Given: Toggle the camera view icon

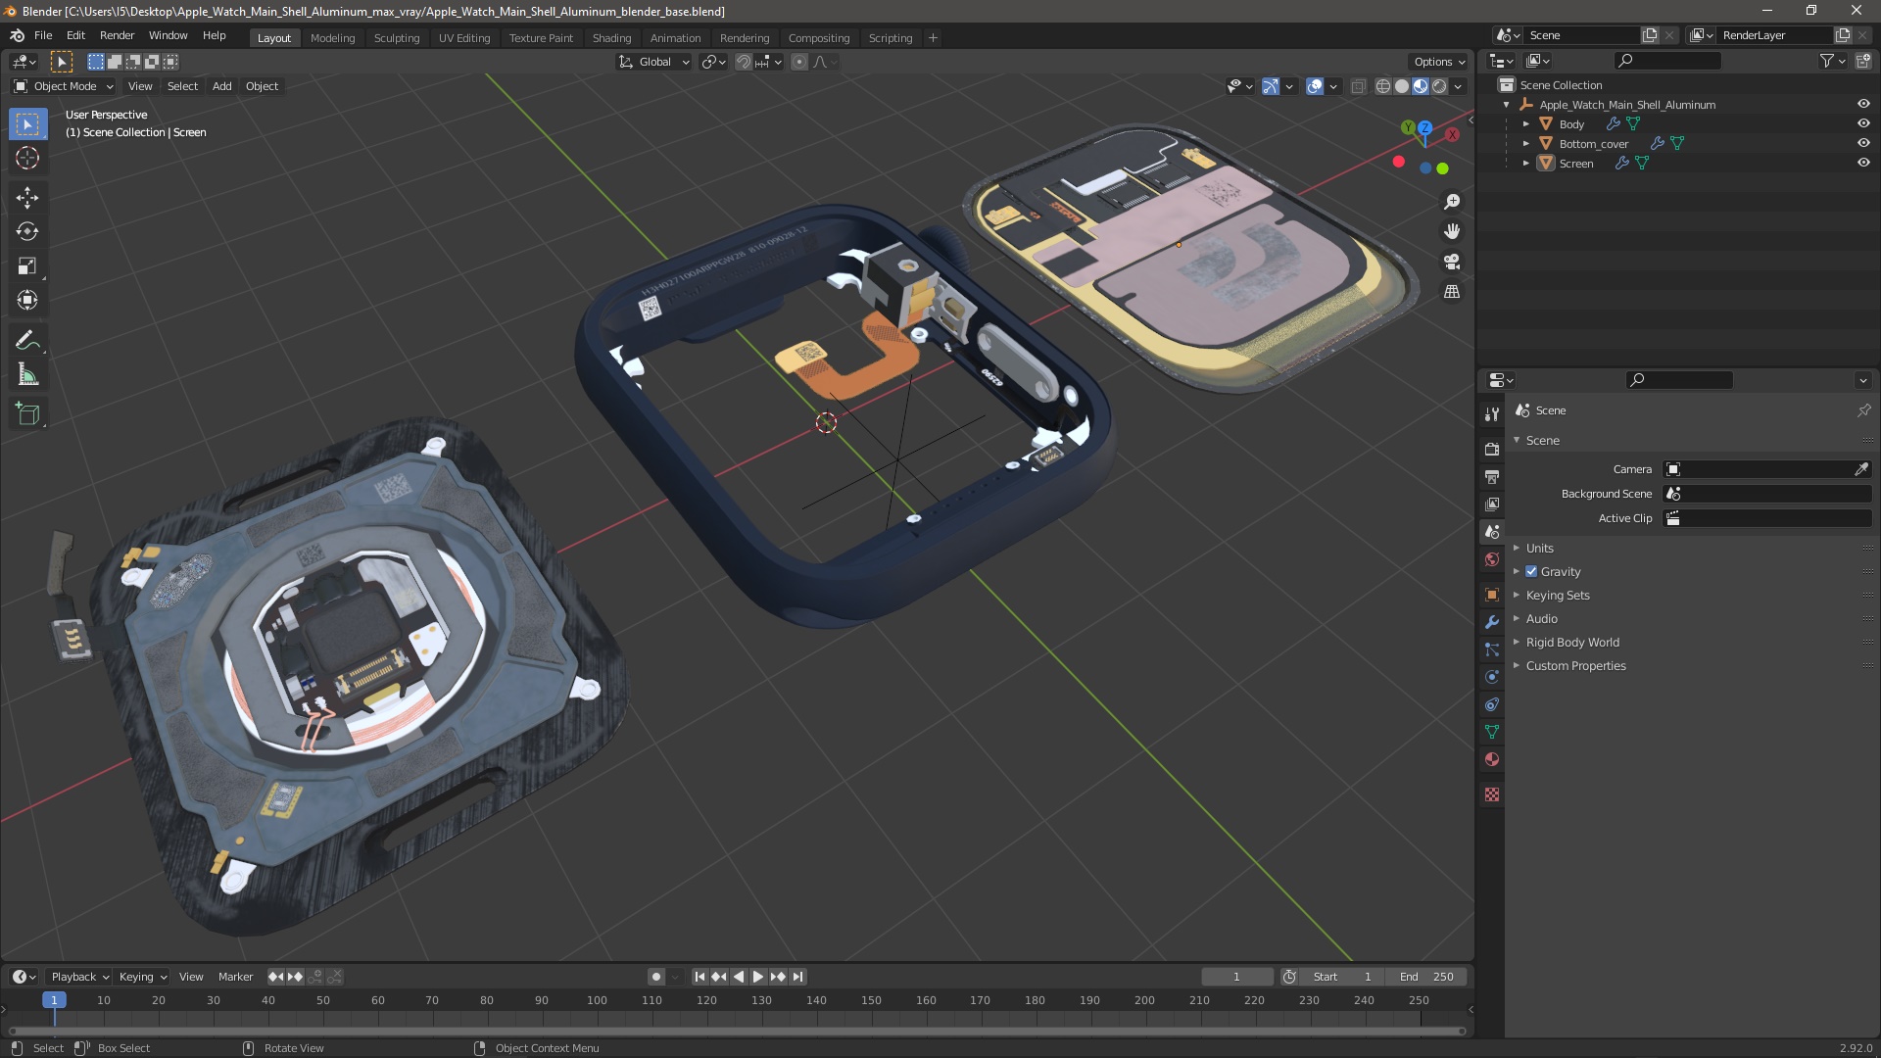Looking at the screenshot, I should pyautogui.click(x=1452, y=262).
